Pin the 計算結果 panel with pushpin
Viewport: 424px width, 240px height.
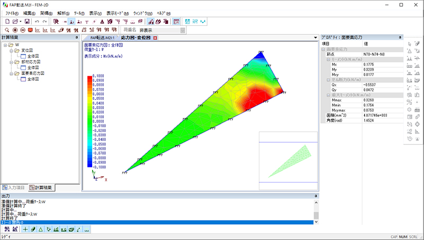77,38
